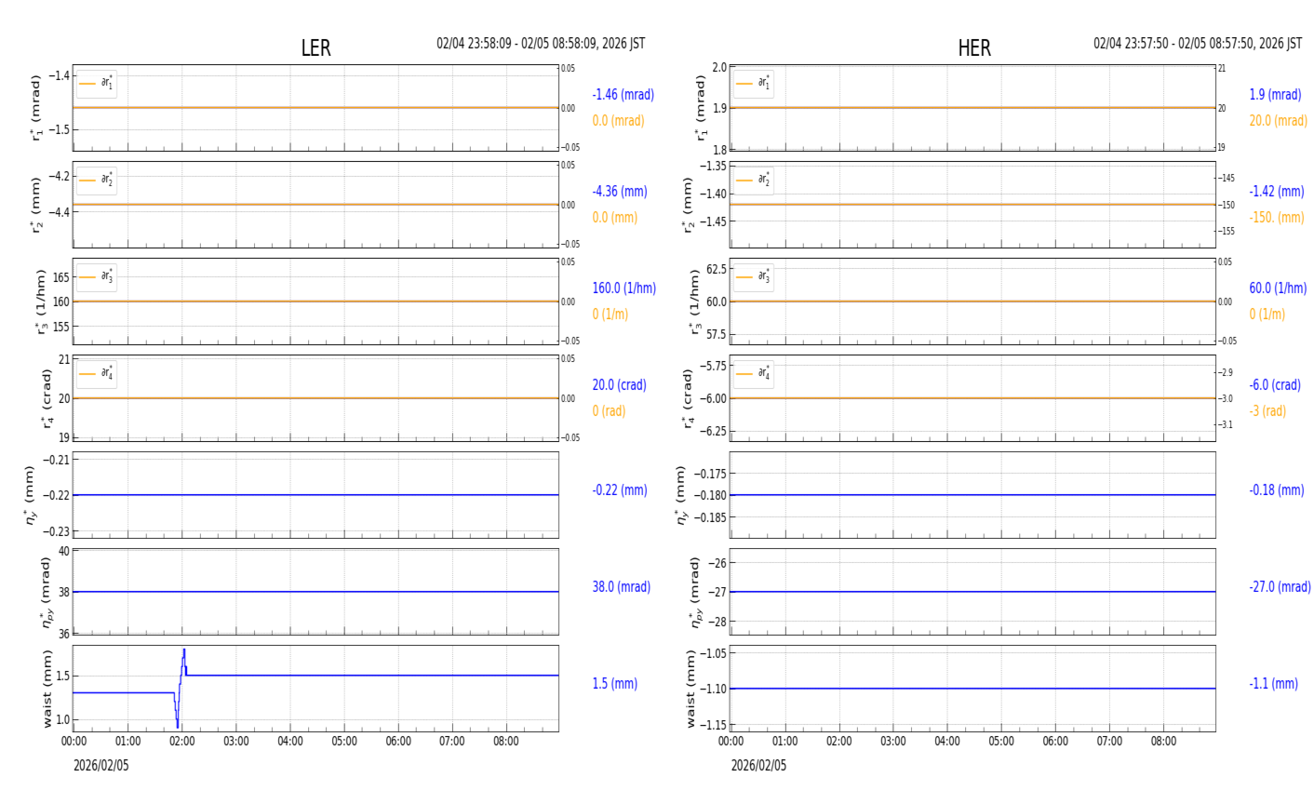Click the "-145" right-axis tick in HER

pos(1227,178)
